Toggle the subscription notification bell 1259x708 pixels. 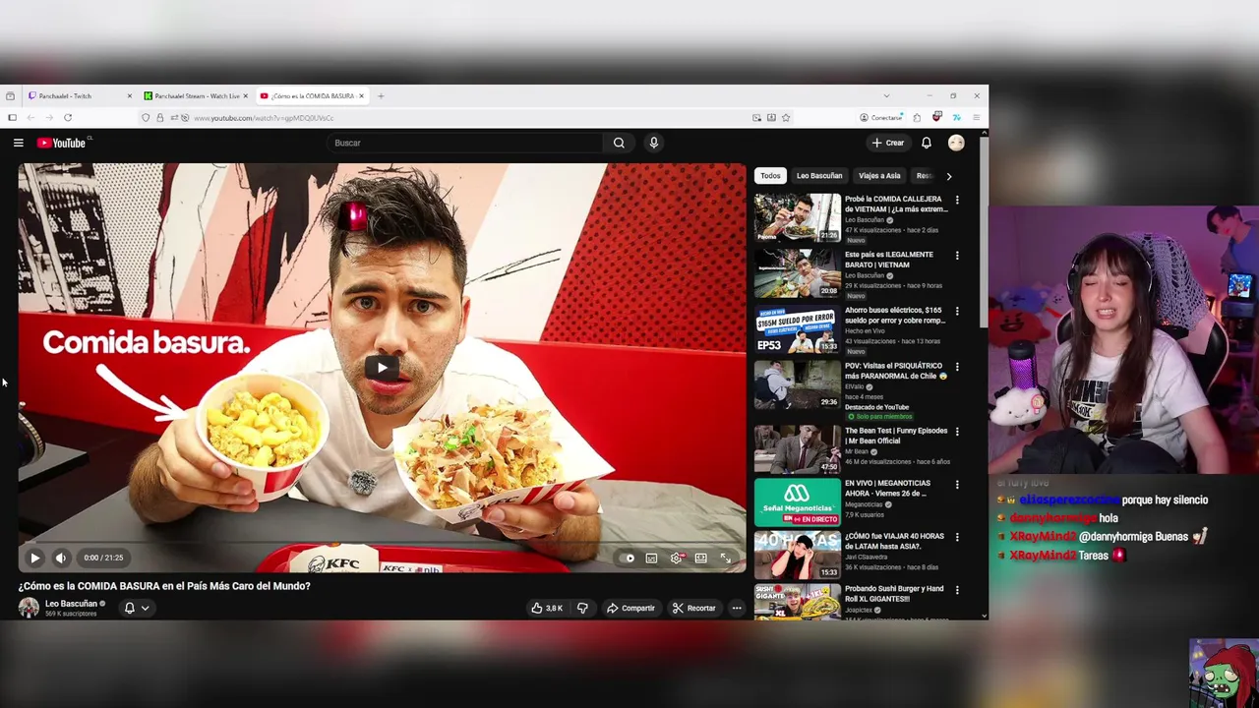tap(129, 608)
